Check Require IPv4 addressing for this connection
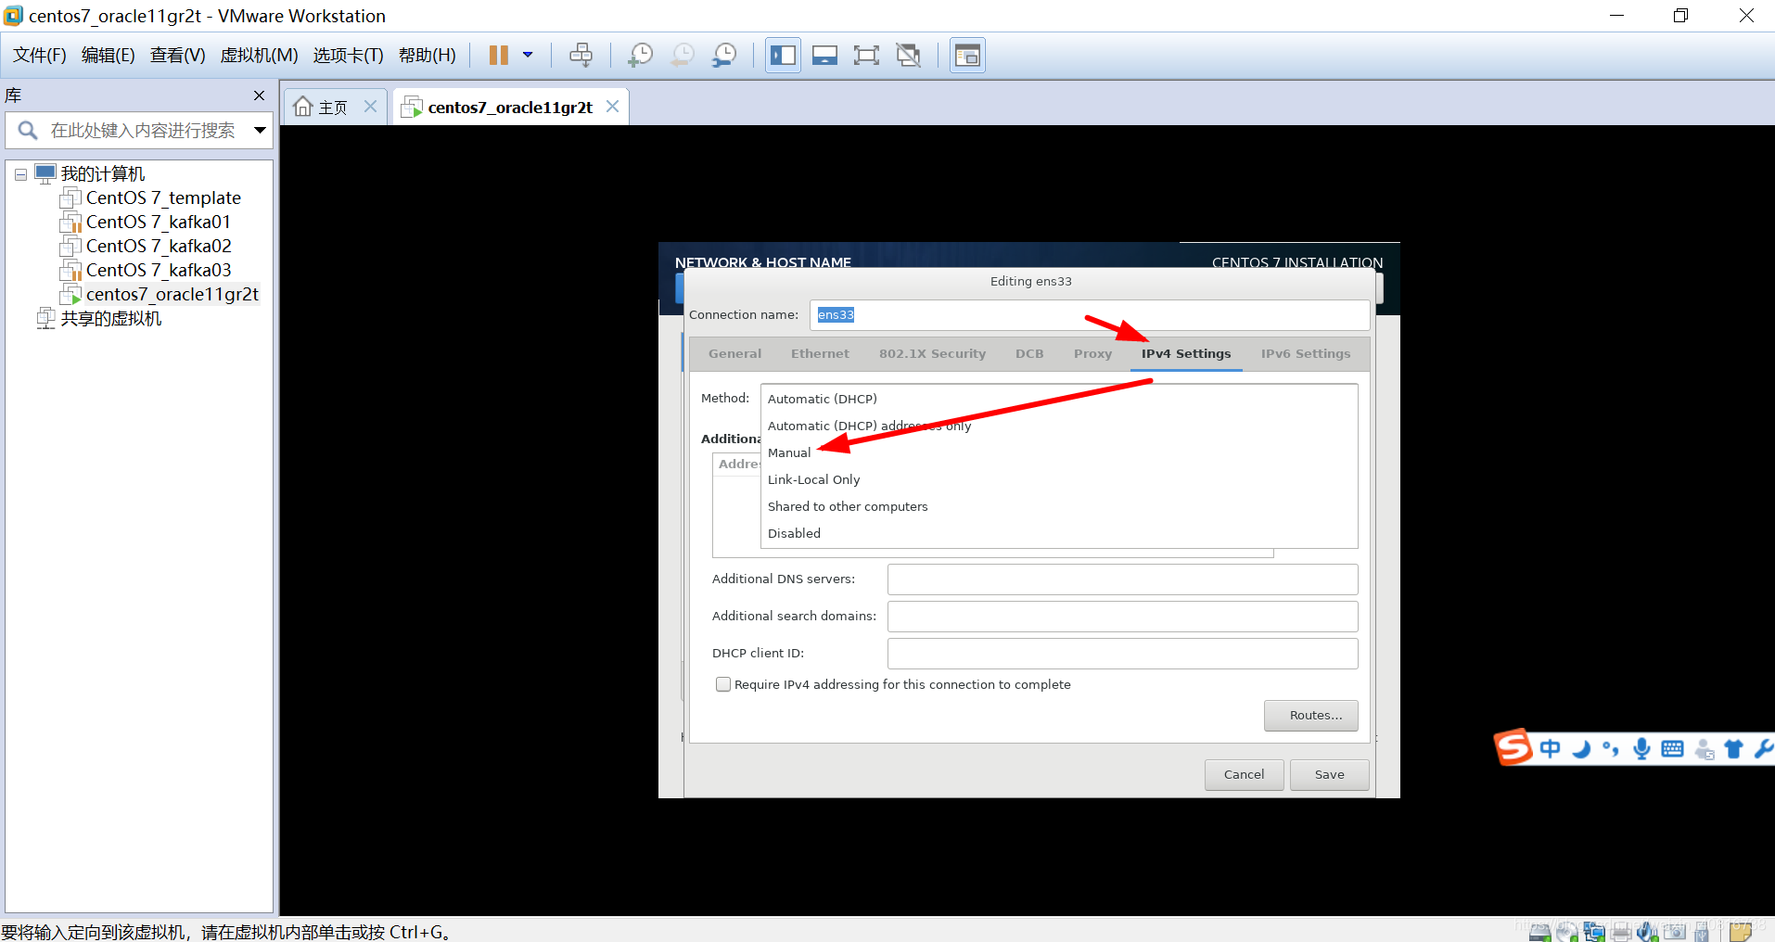This screenshot has height=942, width=1775. pos(723,684)
